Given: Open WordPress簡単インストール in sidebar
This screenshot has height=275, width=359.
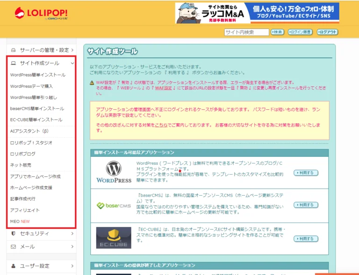Looking at the screenshot, I should [38, 75].
